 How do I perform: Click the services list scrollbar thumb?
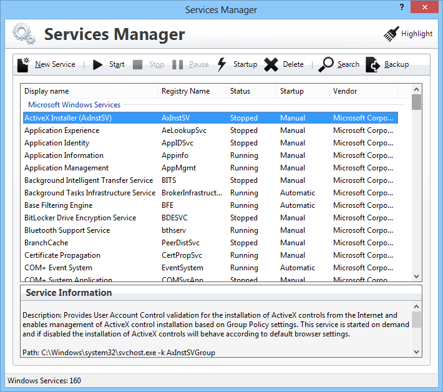click(x=416, y=102)
